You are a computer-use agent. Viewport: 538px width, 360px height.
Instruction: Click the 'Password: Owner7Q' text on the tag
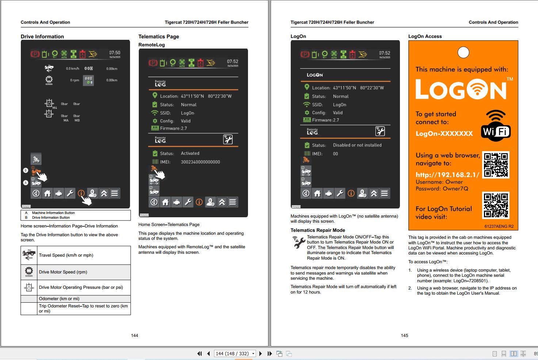coord(442,189)
